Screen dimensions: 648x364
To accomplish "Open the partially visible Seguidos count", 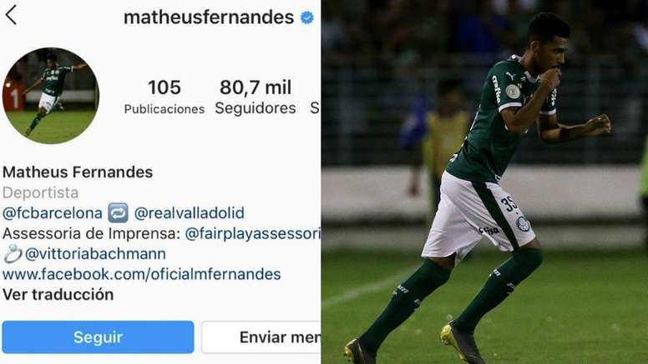I will (315, 108).
